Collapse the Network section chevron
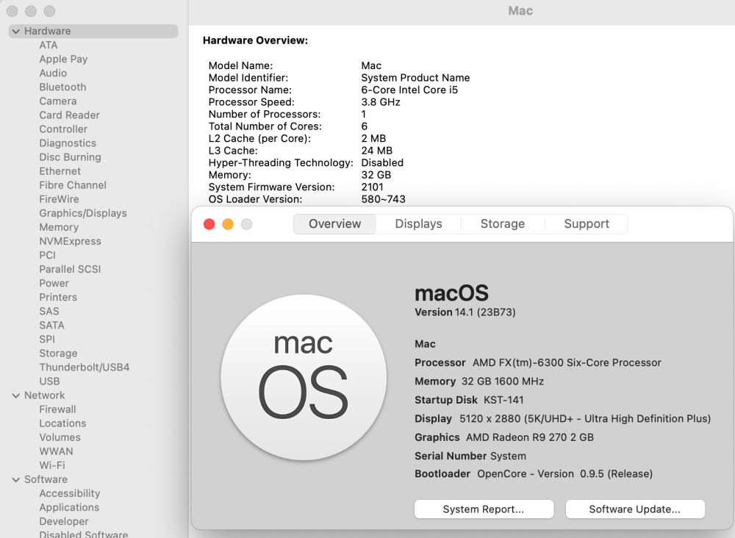Screen dimensions: 735x538 16,395
